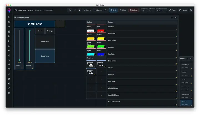Toggle Edit mode button

point(113,10)
